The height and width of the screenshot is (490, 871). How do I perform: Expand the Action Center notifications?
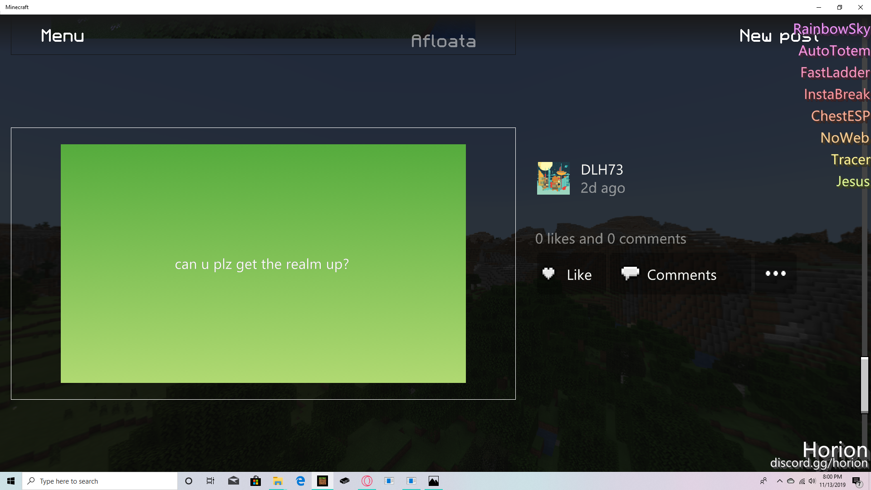(x=856, y=481)
